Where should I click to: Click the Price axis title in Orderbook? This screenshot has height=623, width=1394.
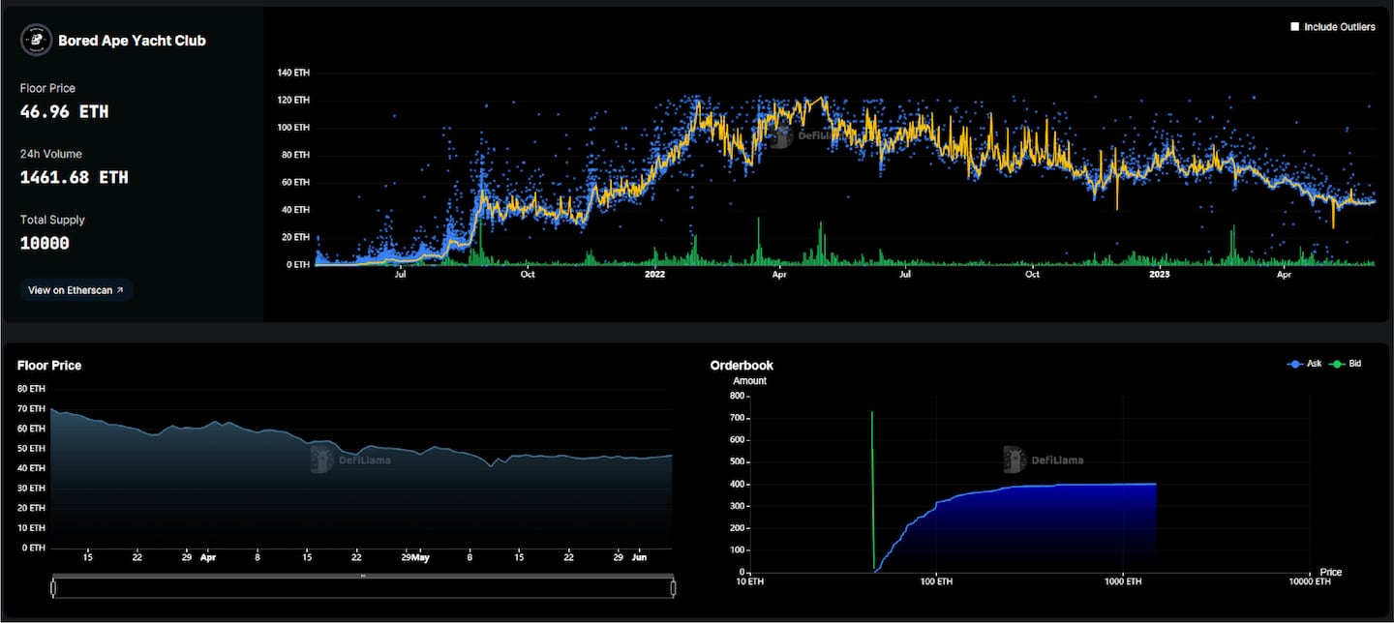(x=1331, y=572)
